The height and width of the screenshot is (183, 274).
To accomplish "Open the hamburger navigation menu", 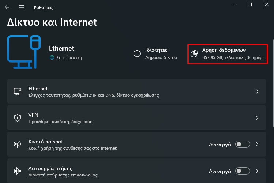I will pyautogui.click(x=22, y=7).
